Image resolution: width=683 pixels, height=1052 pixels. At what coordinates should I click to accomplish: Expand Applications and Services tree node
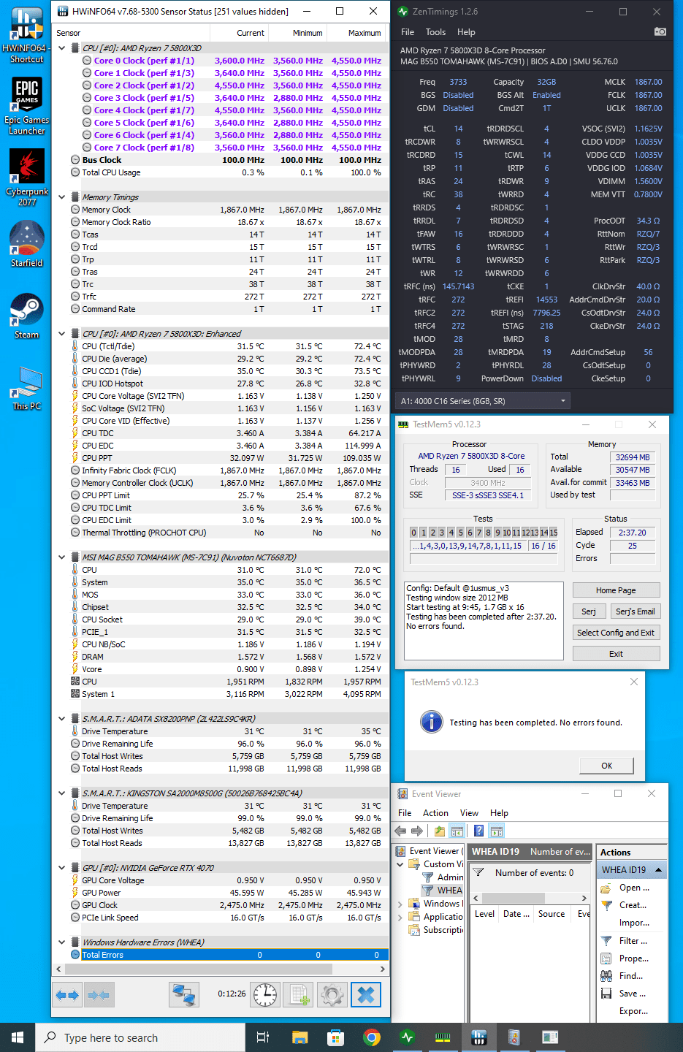(400, 917)
